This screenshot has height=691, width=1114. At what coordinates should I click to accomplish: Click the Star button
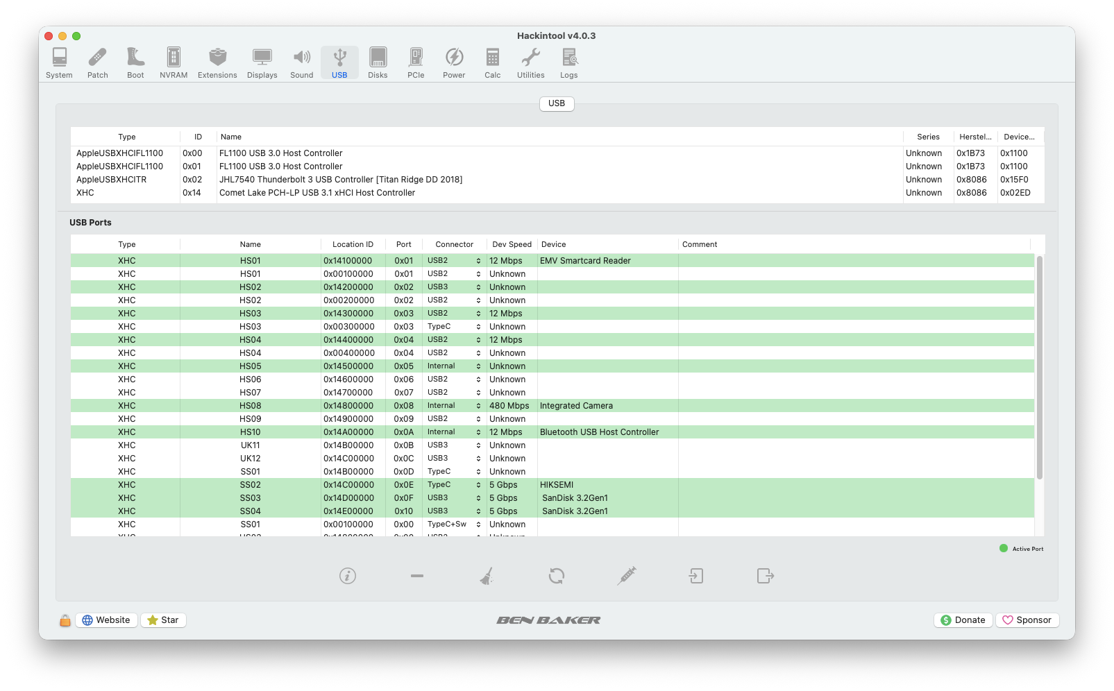(164, 620)
